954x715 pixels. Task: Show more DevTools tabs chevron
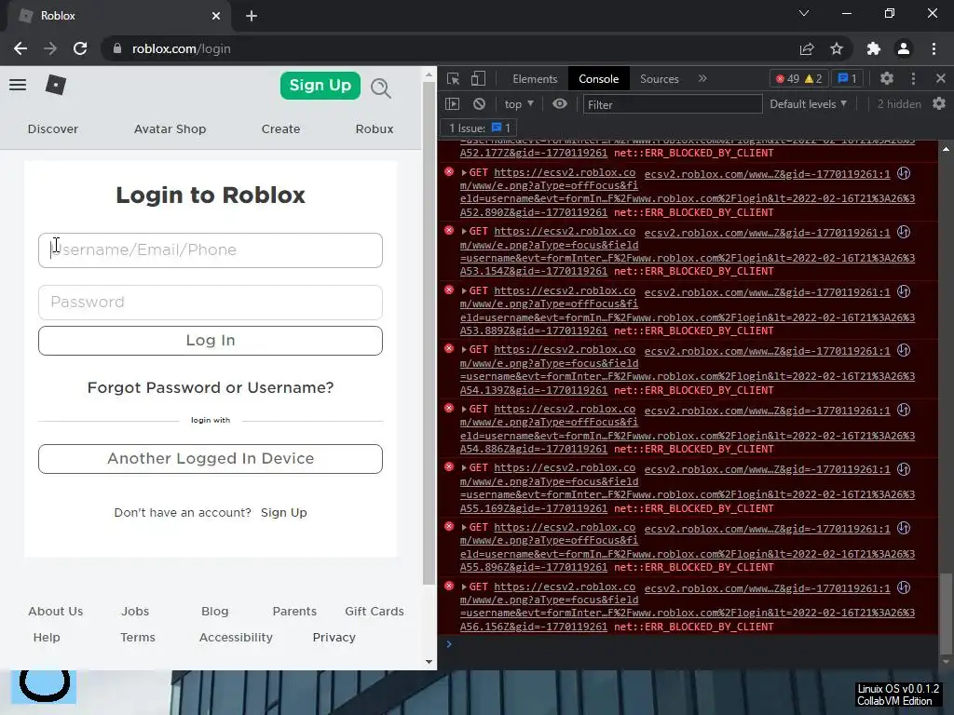702,78
